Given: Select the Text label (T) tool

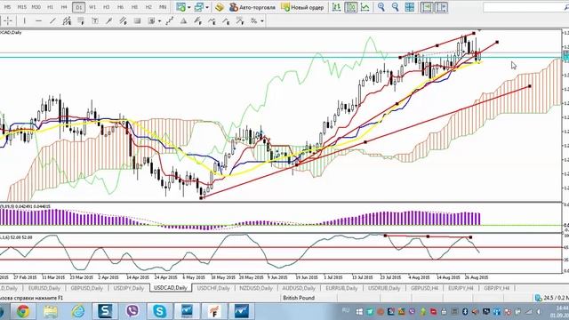Looking at the screenshot, I should [x=95, y=21].
